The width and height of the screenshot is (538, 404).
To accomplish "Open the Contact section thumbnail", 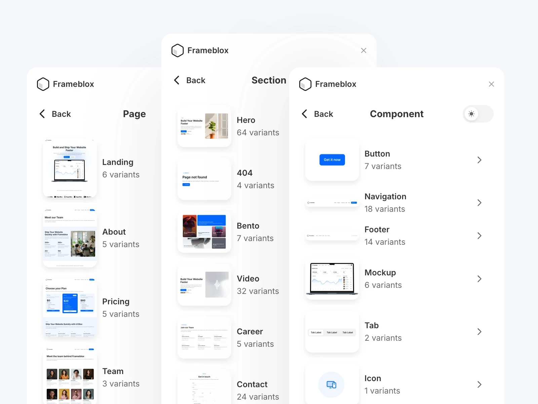I will pyautogui.click(x=204, y=387).
